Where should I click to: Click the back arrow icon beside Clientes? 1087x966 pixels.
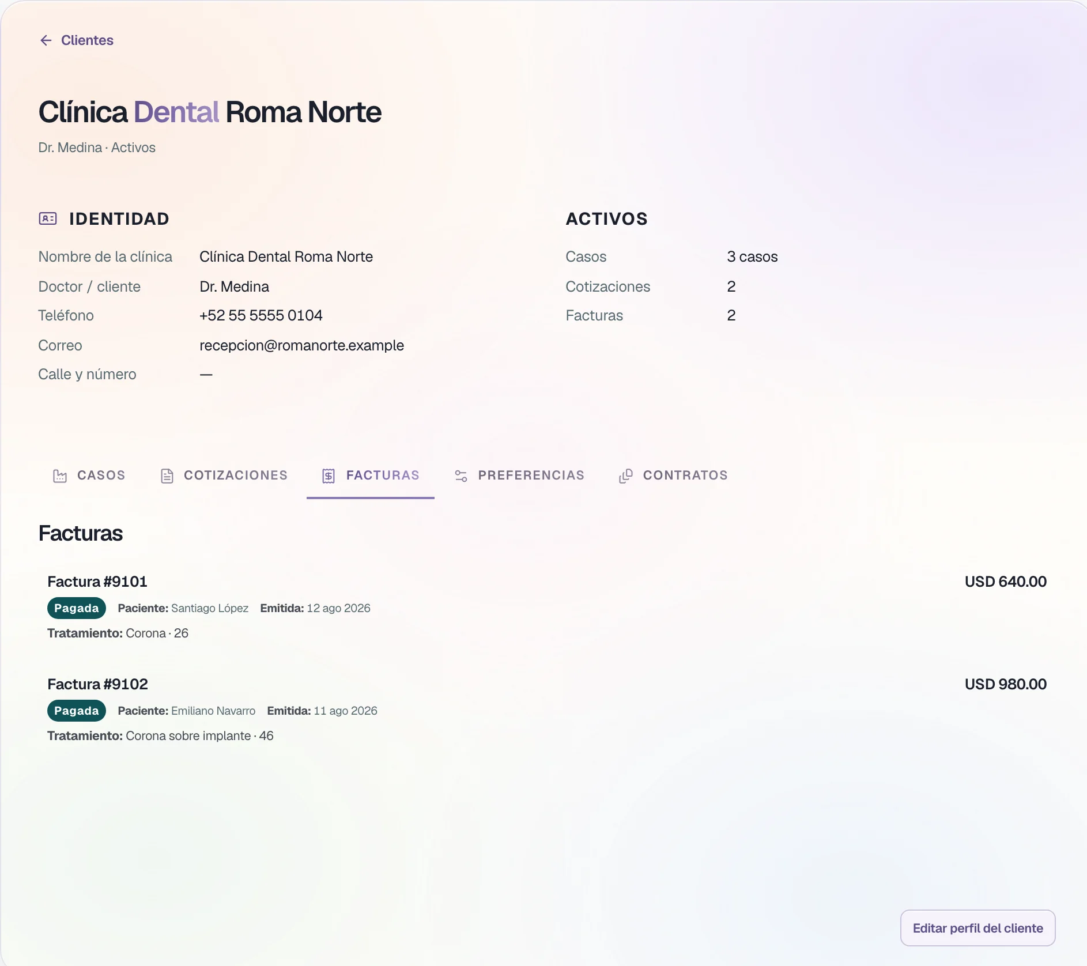tap(46, 40)
